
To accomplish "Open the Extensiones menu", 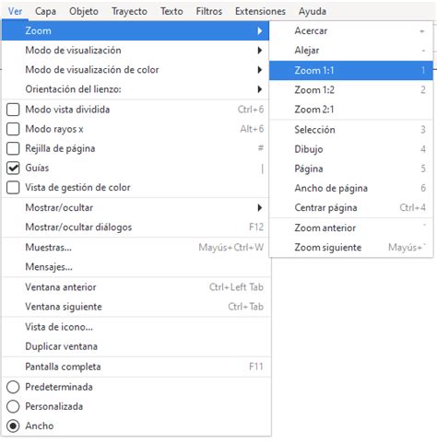I will [260, 11].
